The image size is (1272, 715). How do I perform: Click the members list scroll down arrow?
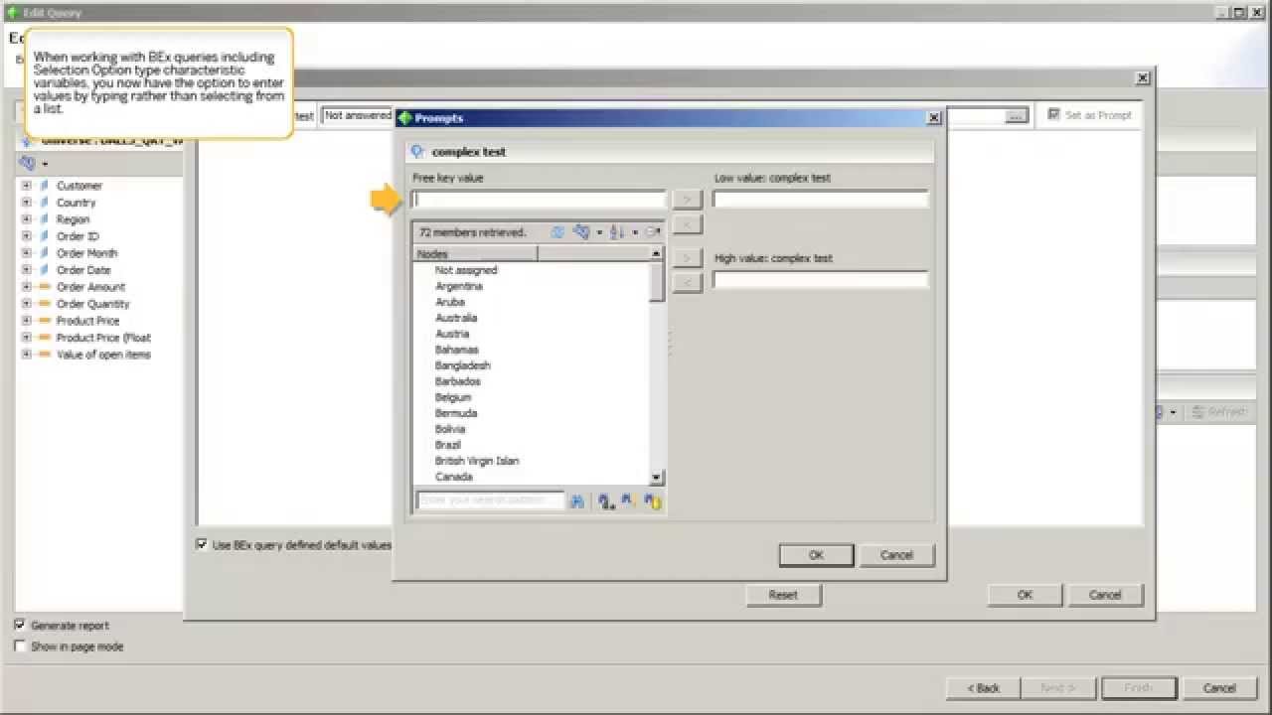[x=656, y=478]
